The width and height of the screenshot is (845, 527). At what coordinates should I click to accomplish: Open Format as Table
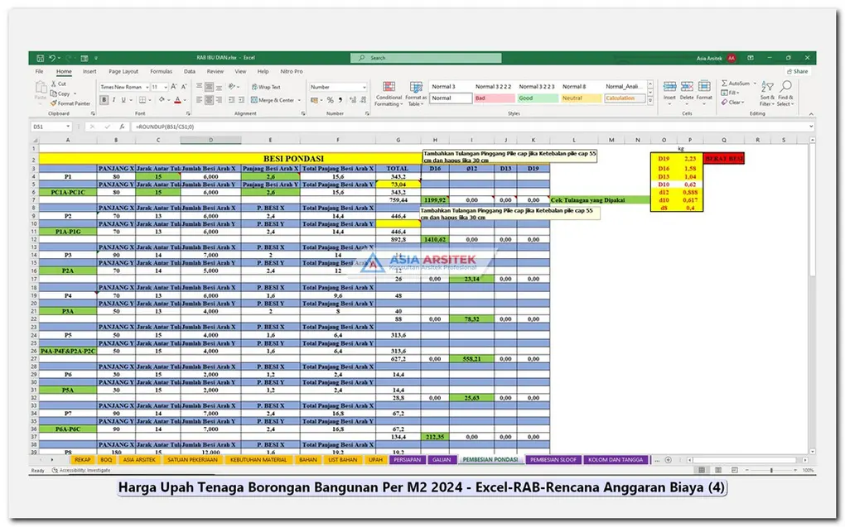pyautogui.click(x=416, y=93)
